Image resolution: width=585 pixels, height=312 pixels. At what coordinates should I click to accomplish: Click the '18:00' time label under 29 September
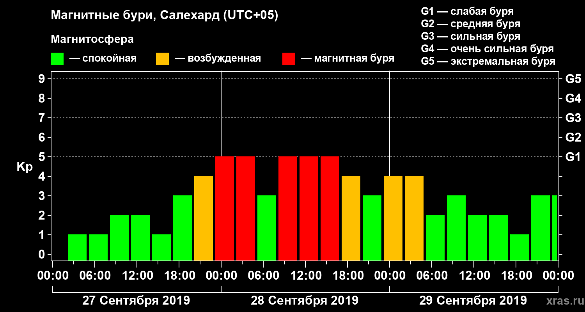[516, 275]
